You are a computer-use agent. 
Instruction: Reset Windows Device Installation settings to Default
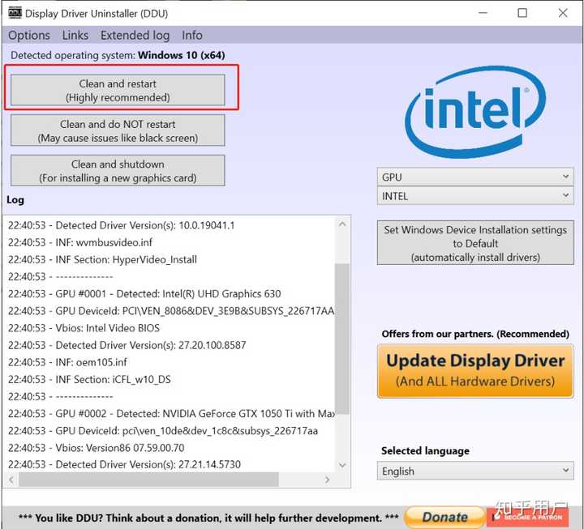click(475, 243)
